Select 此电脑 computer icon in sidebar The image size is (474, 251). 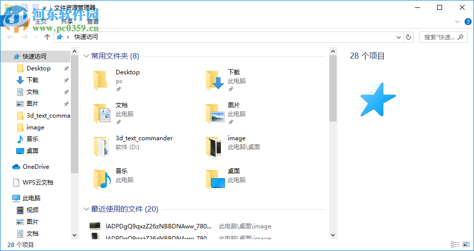16,198
